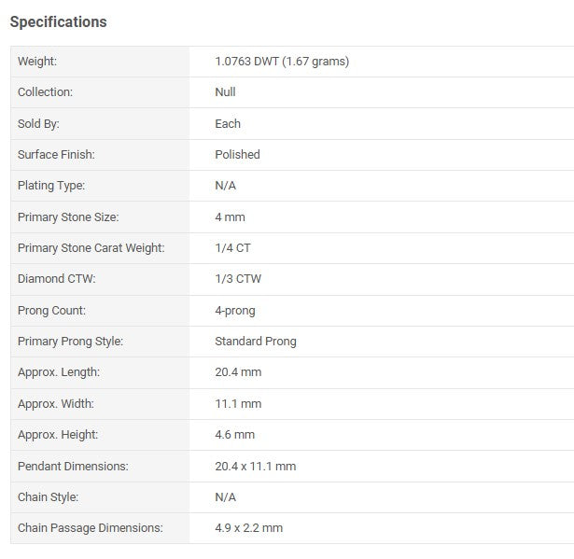Select the 4.9 x 2.2 mm value
Image resolution: width=574 pixels, height=559 pixels.
248,528
